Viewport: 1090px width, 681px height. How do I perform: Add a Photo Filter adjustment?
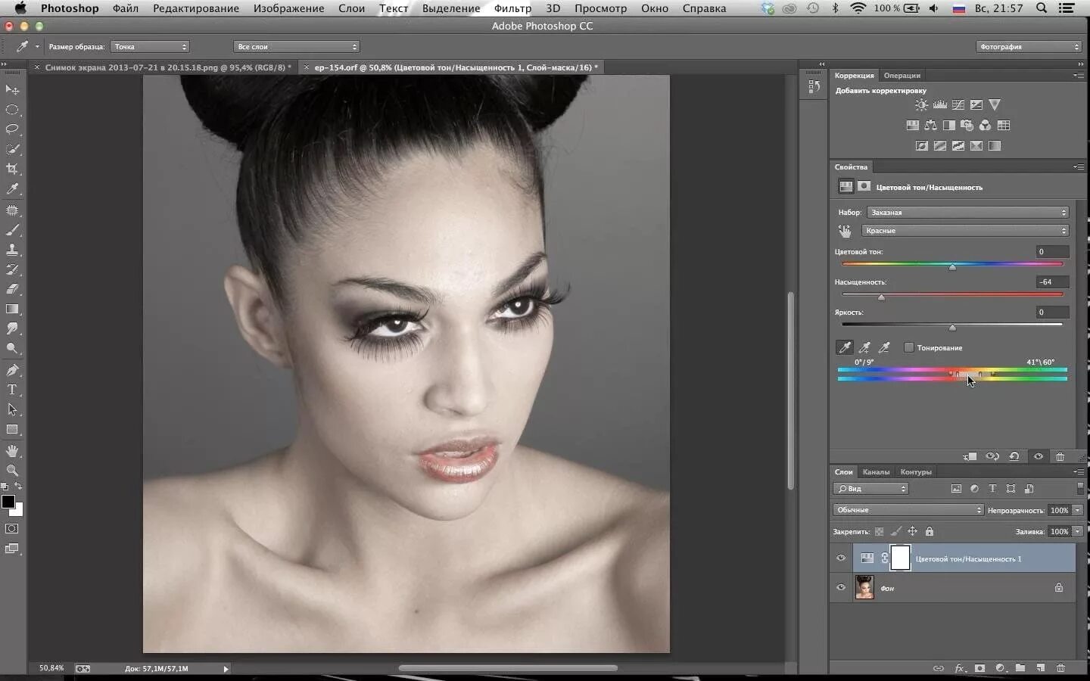[967, 126]
